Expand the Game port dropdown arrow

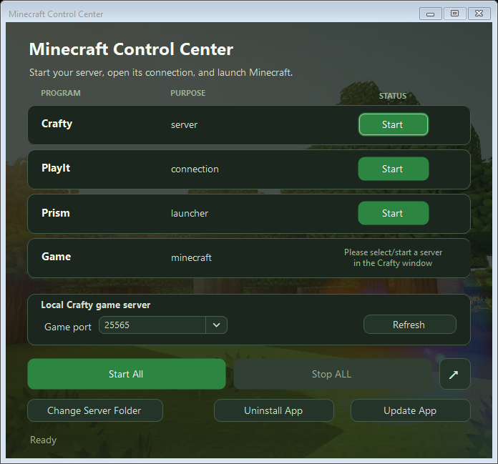point(217,325)
